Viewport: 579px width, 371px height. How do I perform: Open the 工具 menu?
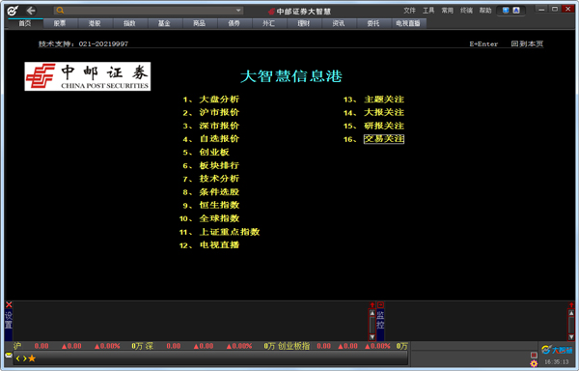pos(428,11)
